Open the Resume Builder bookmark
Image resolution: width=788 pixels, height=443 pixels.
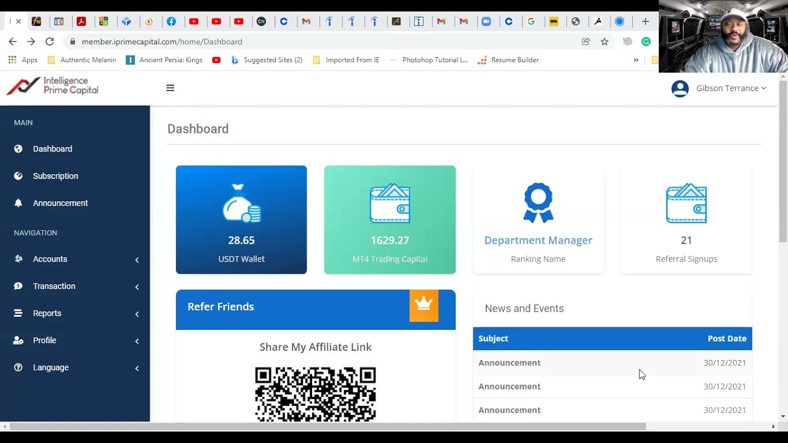tap(509, 60)
